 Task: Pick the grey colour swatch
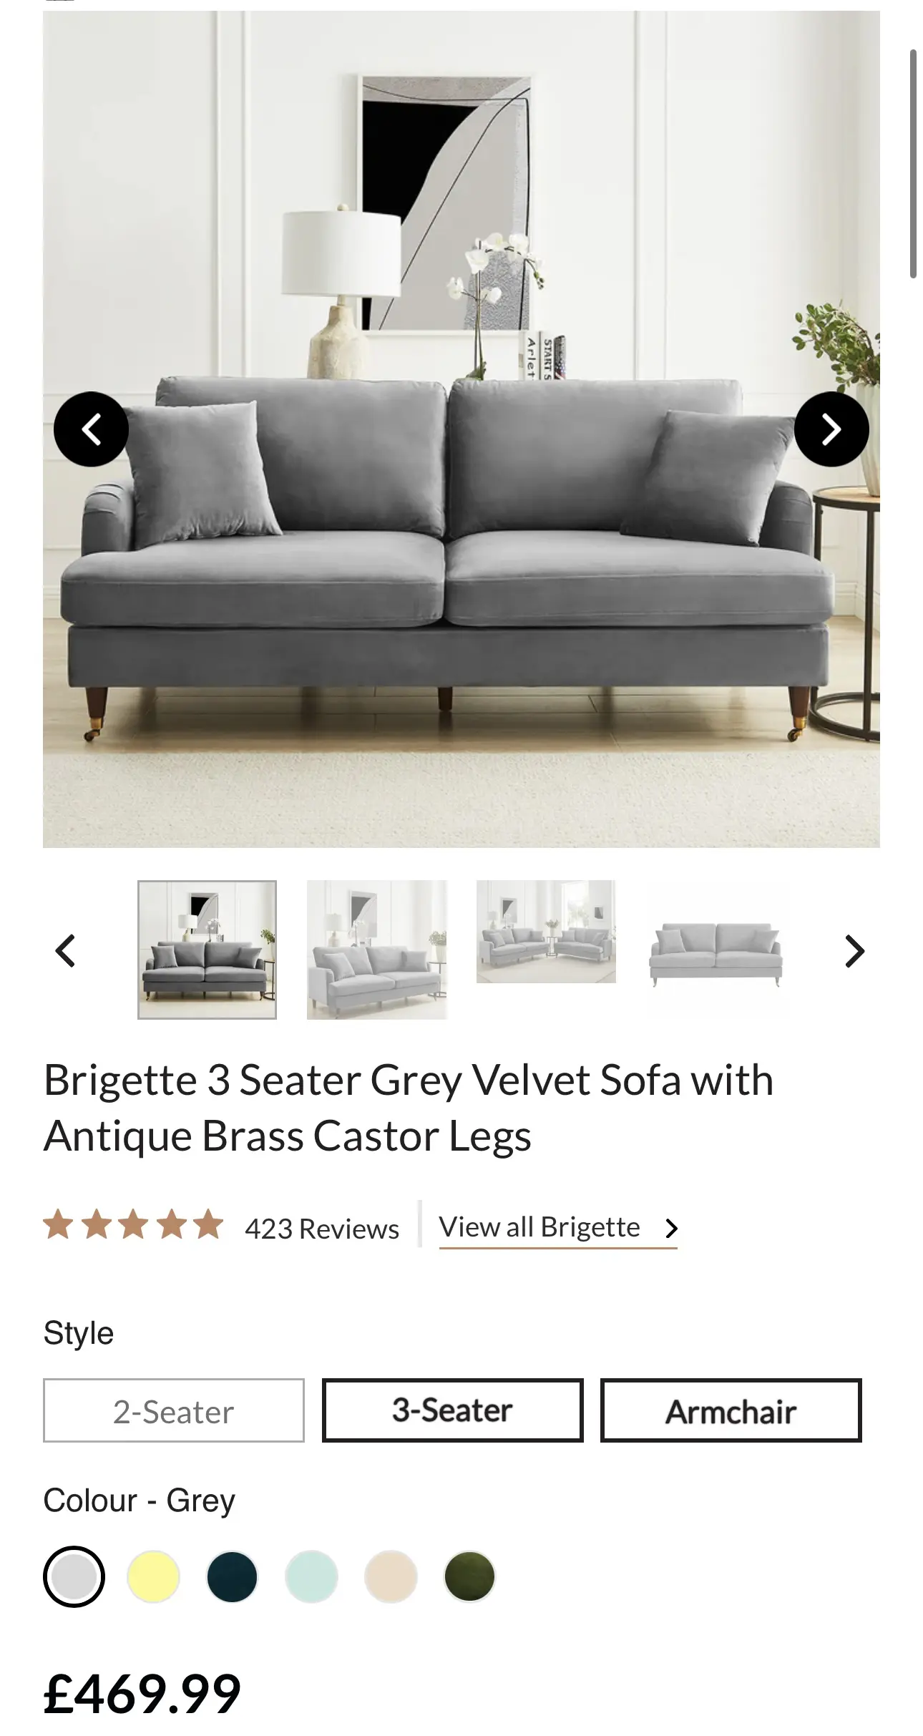pos(74,1576)
